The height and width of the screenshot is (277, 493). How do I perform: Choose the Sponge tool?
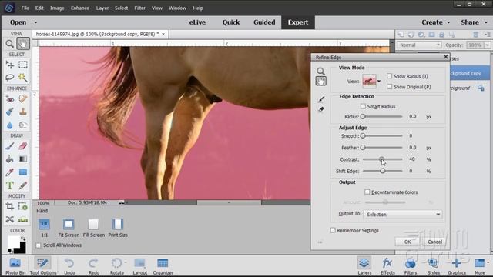22,125
